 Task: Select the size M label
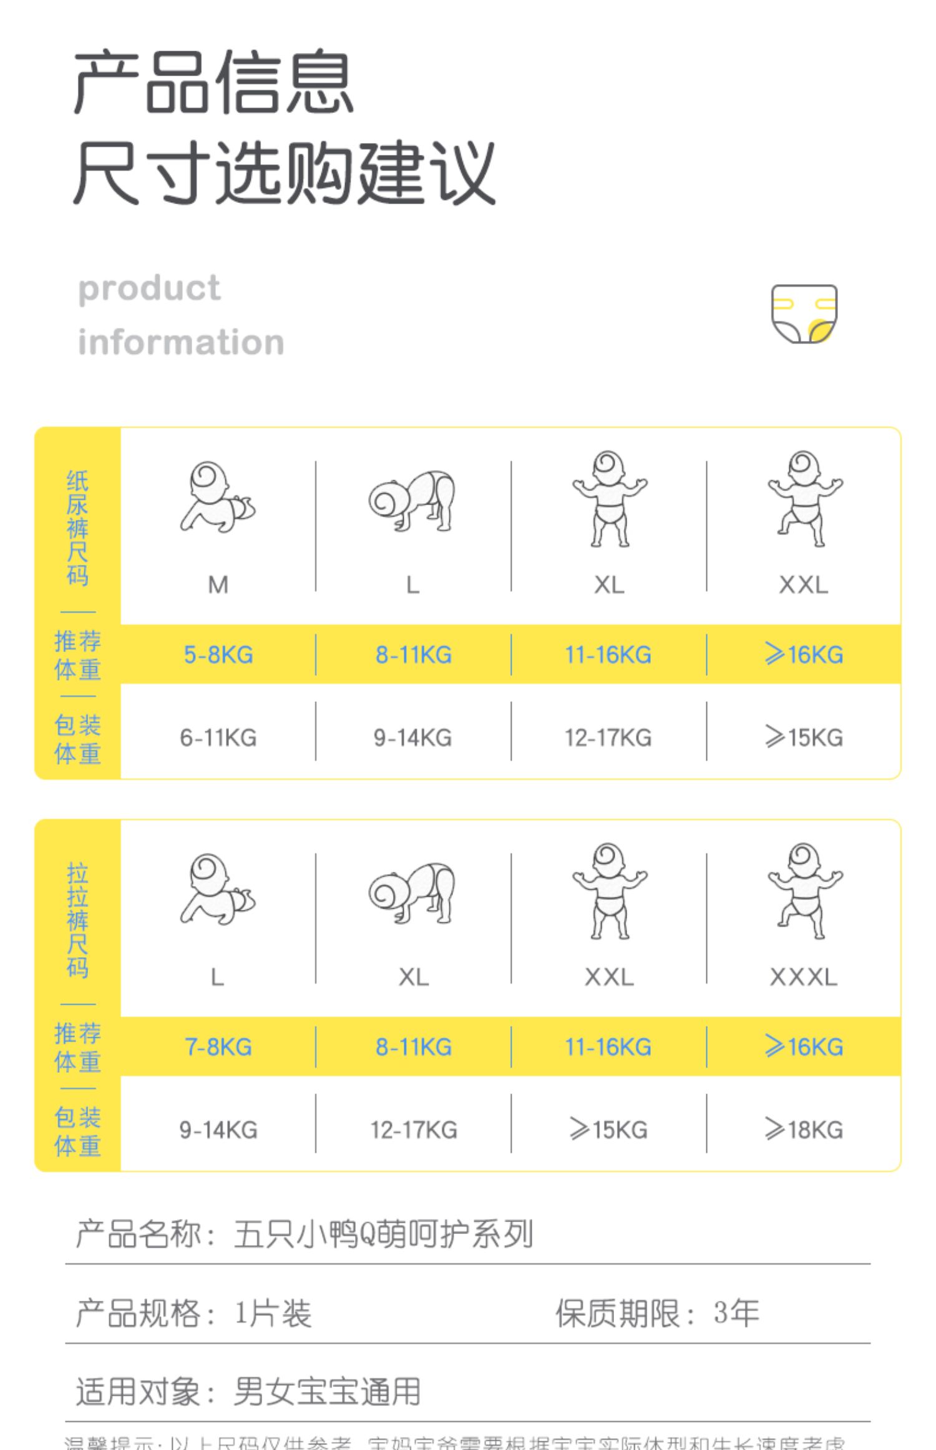pyautogui.click(x=218, y=585)
